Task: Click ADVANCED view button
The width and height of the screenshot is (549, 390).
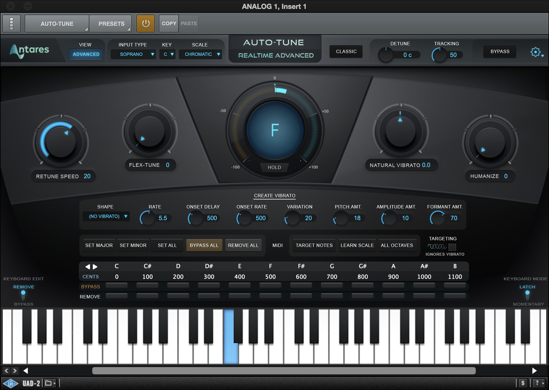Action: (x=86, y=54)
